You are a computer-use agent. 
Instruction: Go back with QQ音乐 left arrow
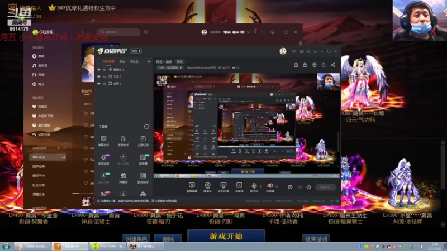point(83,32)
